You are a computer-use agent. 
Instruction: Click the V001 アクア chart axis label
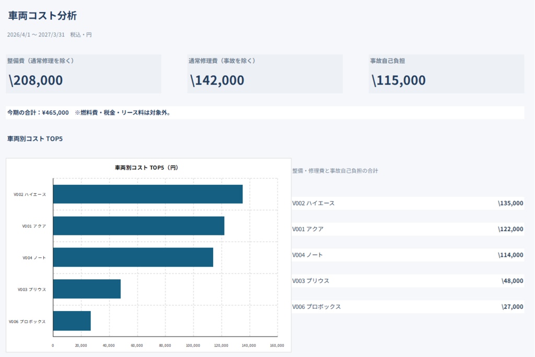[x=34, y=226]
